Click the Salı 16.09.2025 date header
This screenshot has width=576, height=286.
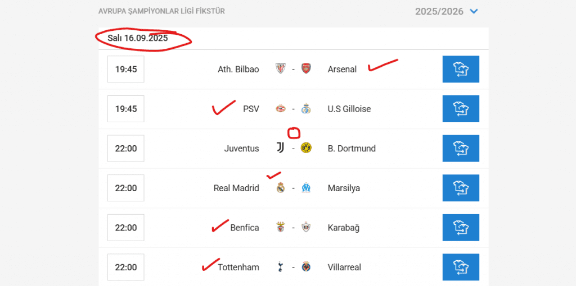[138, 38]
